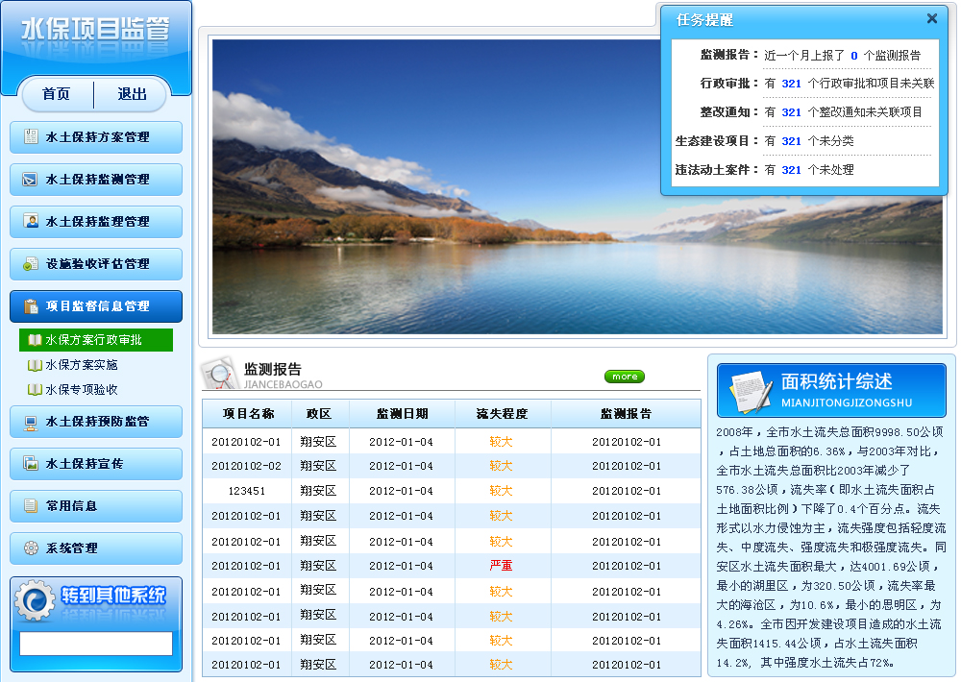Open 水保专项验收 submenu item

click(81, 390)
